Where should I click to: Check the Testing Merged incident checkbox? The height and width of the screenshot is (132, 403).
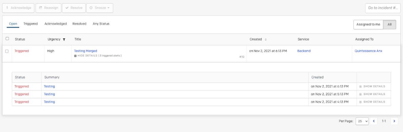(7, 51)
